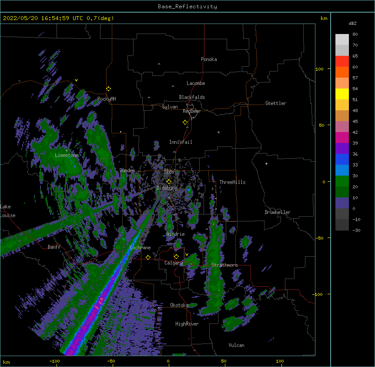Click the dBZ legend heading
Image resolution: width=375 pixels, height=367 pixels.
pyautogui.click(x=352, y=23)
